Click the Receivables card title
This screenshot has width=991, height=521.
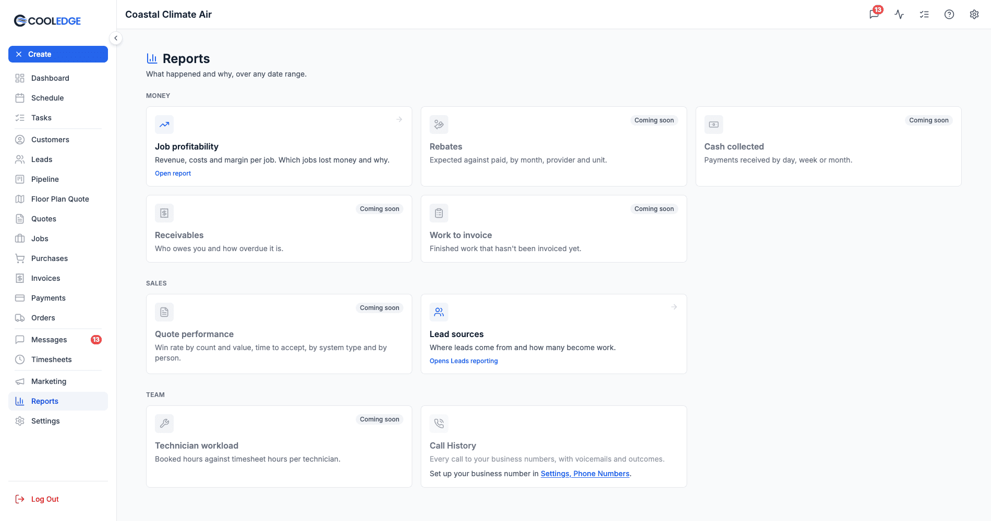[179, 235]
